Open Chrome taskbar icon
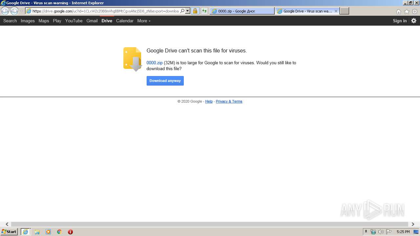The image size is (420, 236). click(x=59, y=232)
